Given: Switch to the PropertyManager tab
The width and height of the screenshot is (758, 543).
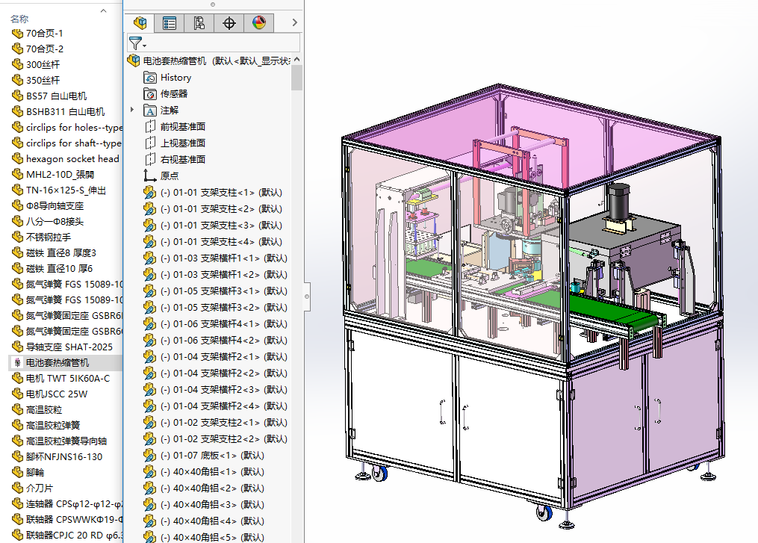Looking at the screenshot, I should [170, 22].
